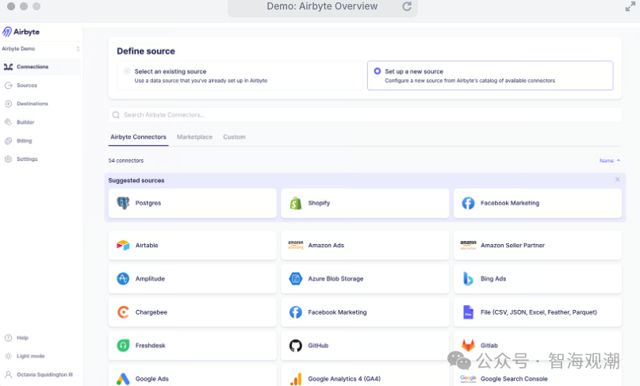Select the Google Ads icon
640x386 pixels.
123,379
